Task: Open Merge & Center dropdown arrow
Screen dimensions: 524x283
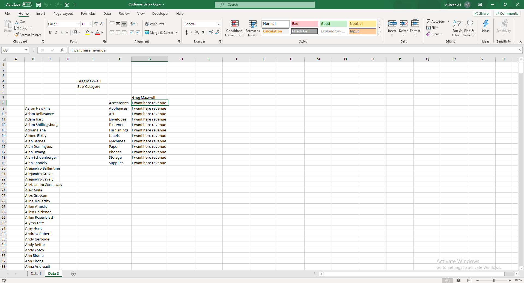Action: [177, 33]
